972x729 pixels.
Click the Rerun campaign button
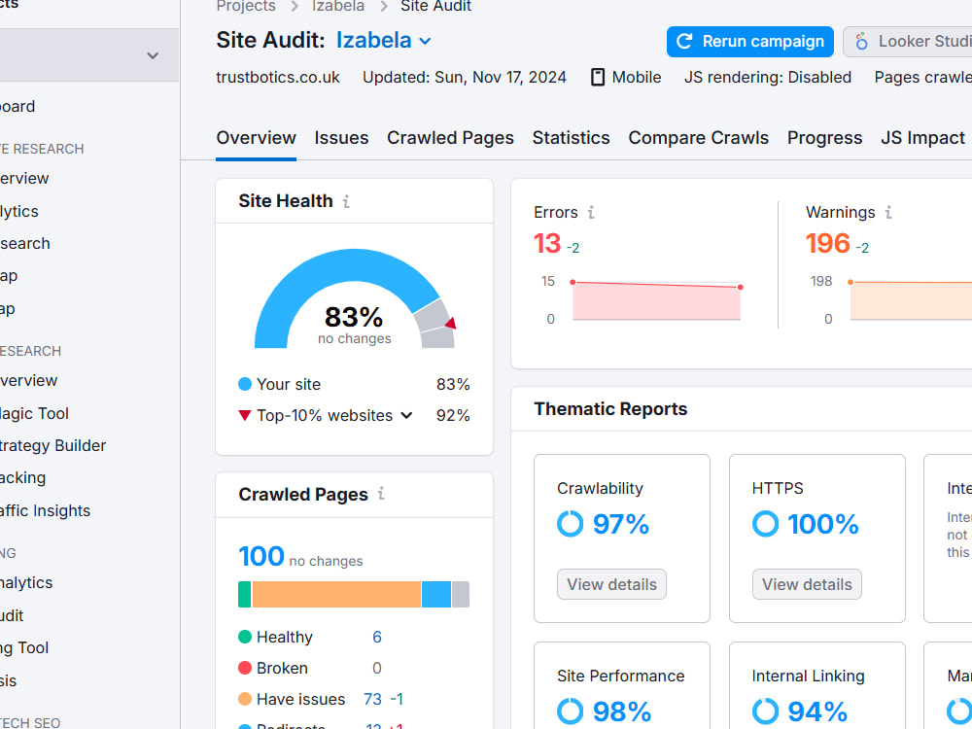coord(750,42)
